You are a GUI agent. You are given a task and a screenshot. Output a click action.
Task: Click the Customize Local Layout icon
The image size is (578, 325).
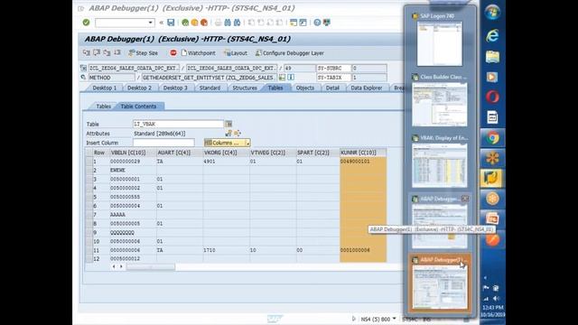327,23
